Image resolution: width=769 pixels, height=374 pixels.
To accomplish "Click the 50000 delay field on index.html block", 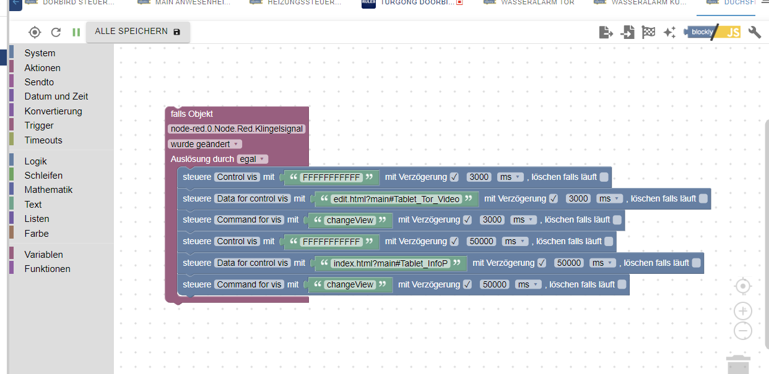I will coord(568,263).
